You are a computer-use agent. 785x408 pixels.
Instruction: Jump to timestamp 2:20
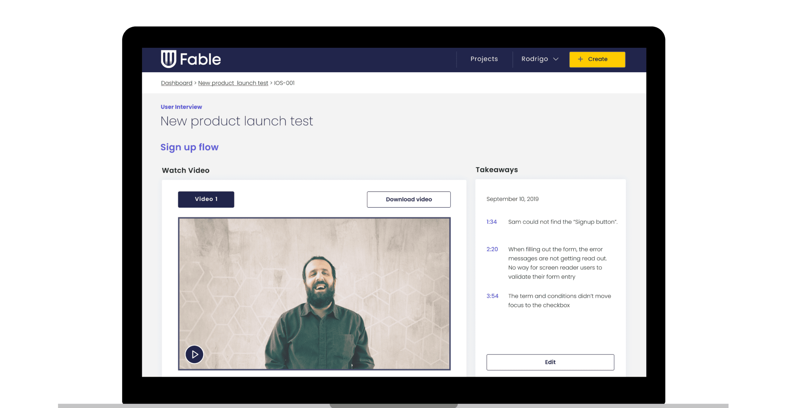[x=492, y=249]
